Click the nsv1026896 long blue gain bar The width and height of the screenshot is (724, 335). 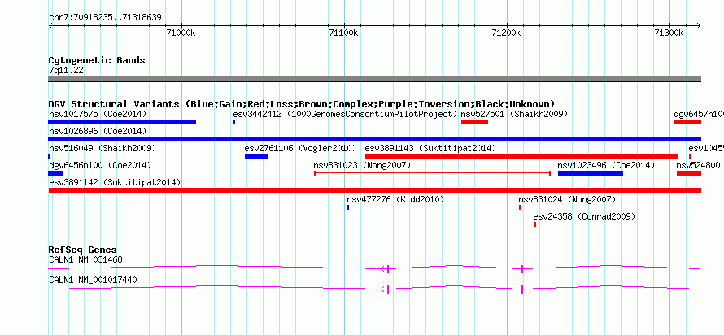pos(374,139)
